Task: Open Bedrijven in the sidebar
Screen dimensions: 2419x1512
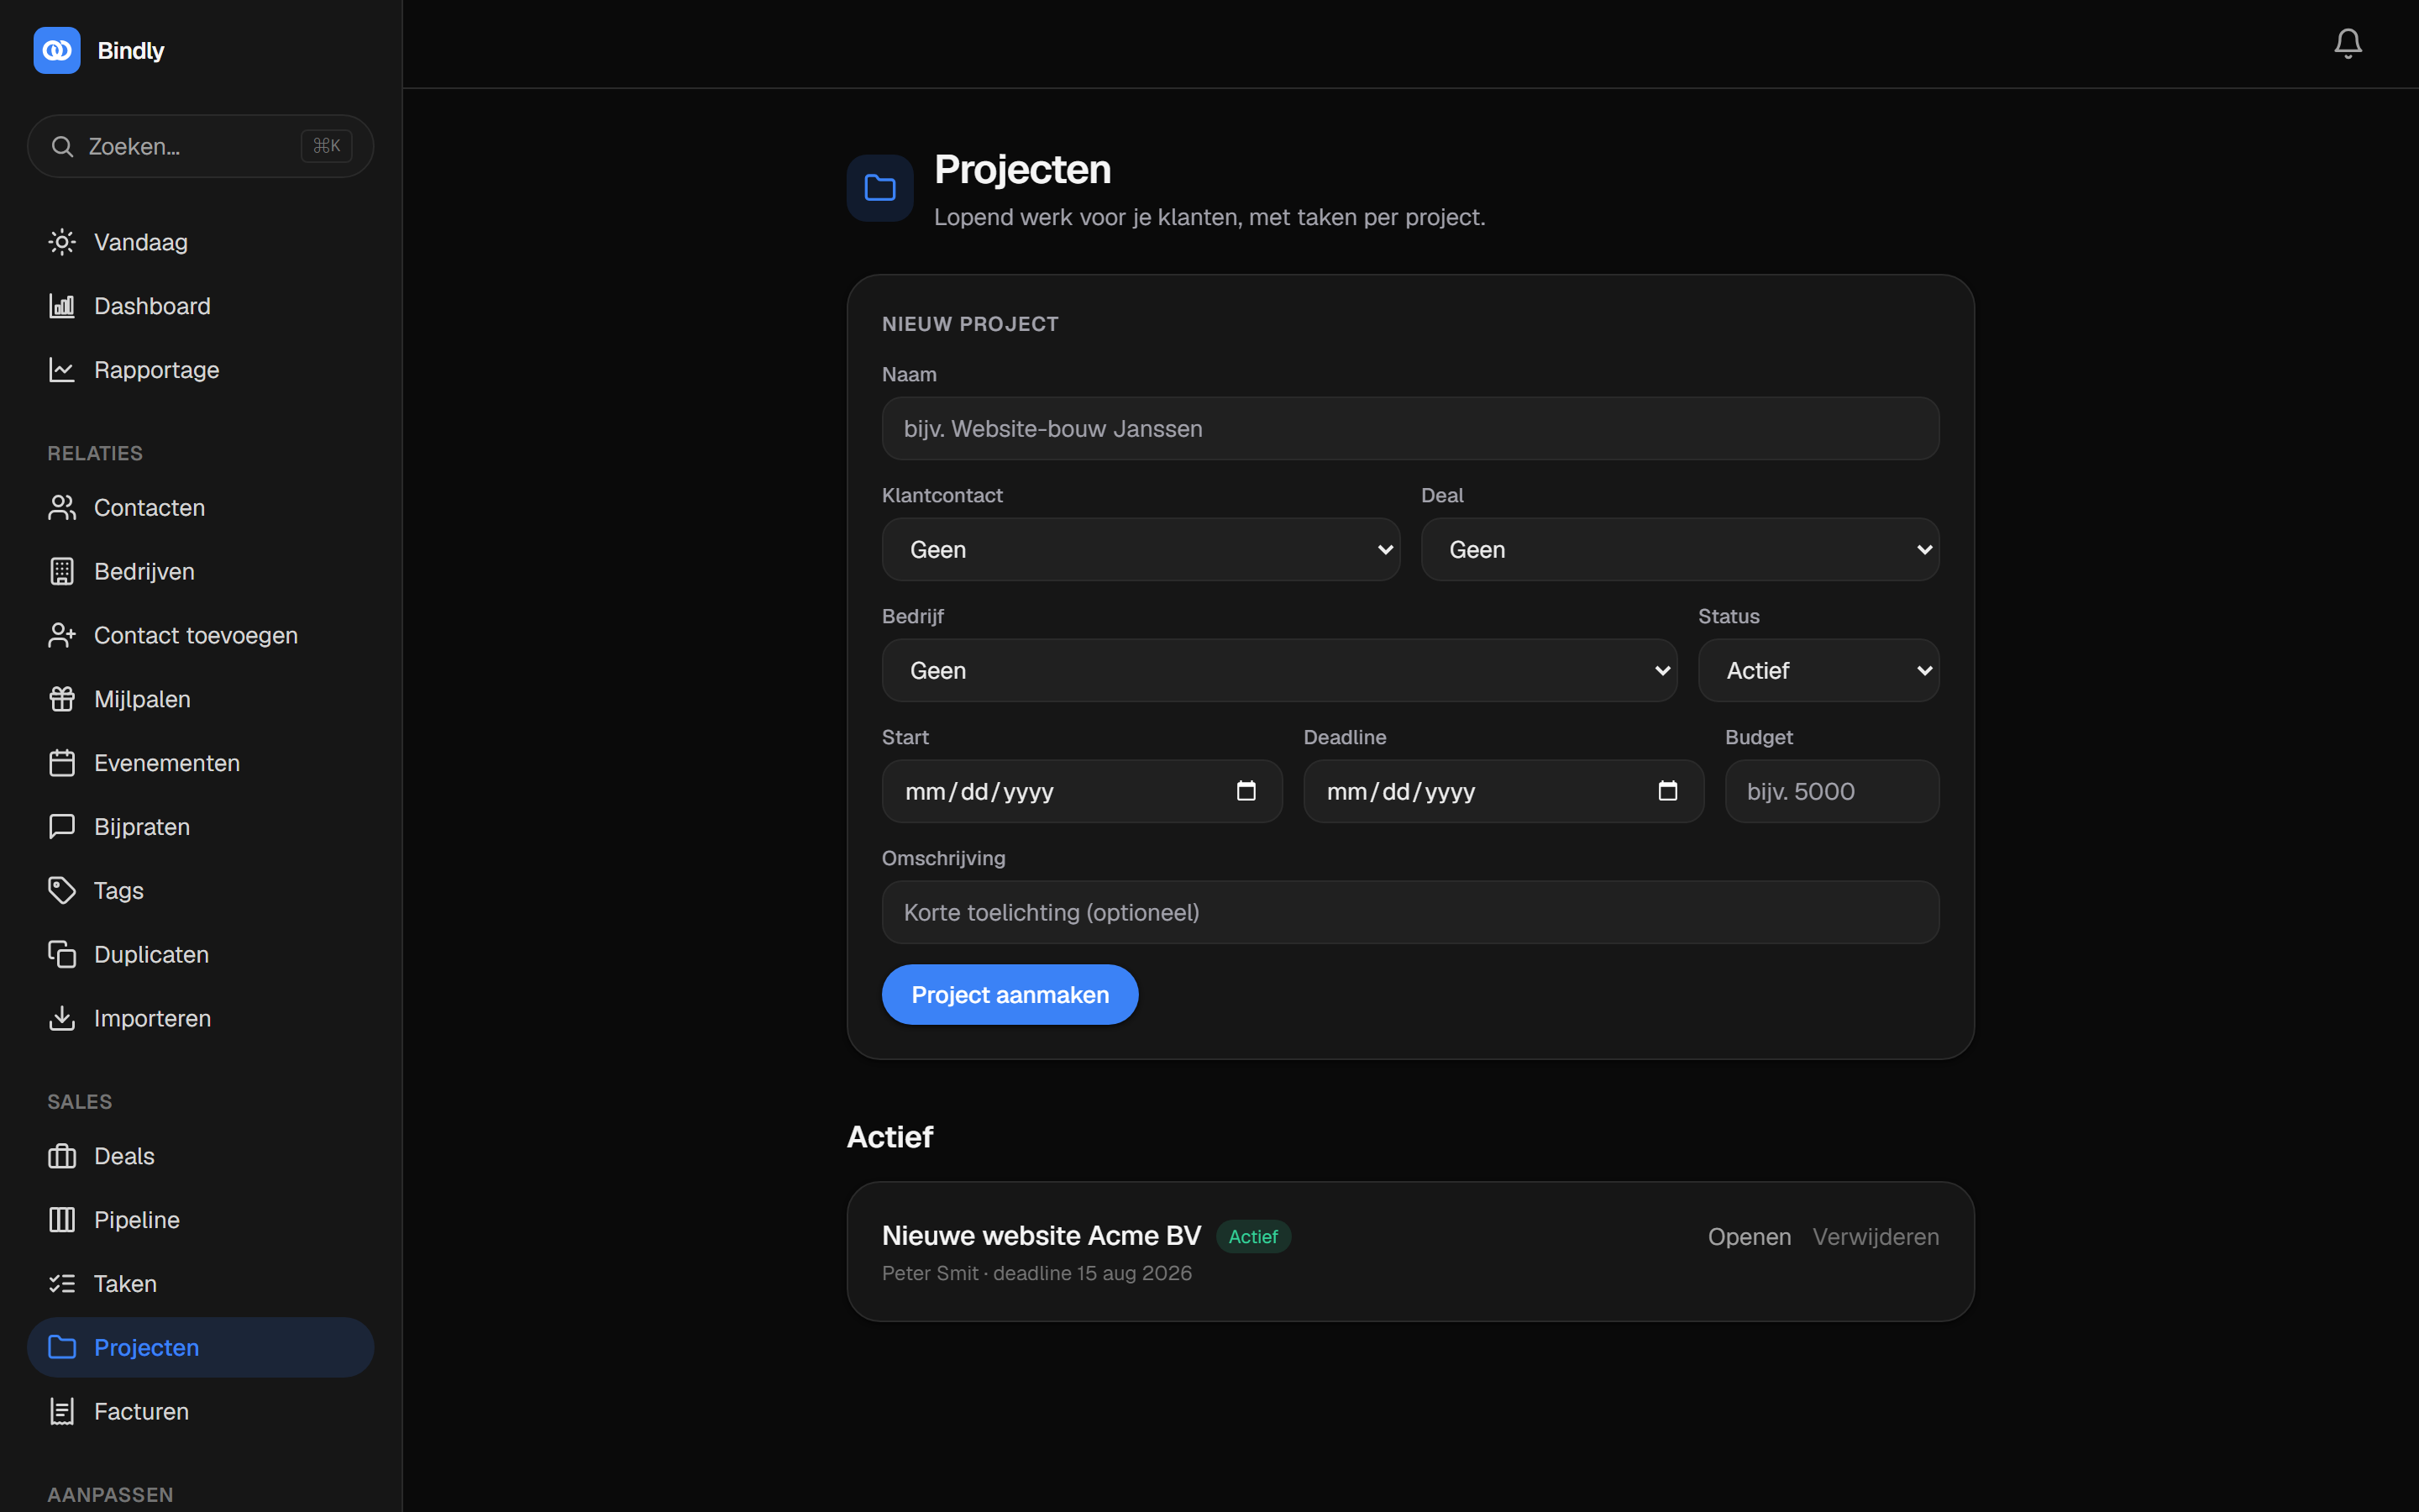Action: (200, 572)
